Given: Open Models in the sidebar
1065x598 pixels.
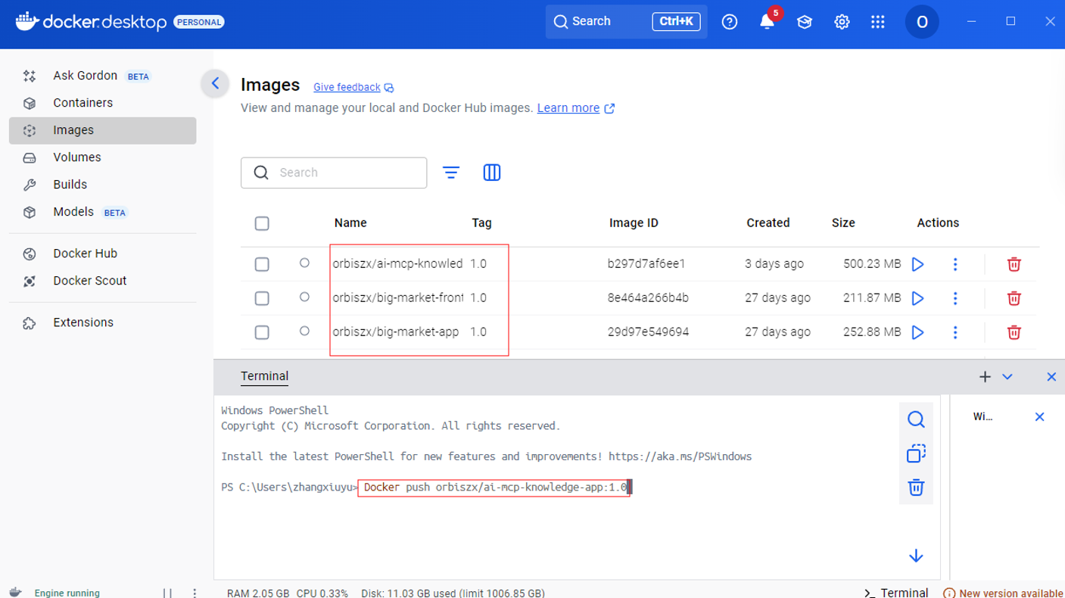Looking at the screenshot, I should [x=103, y=212].
